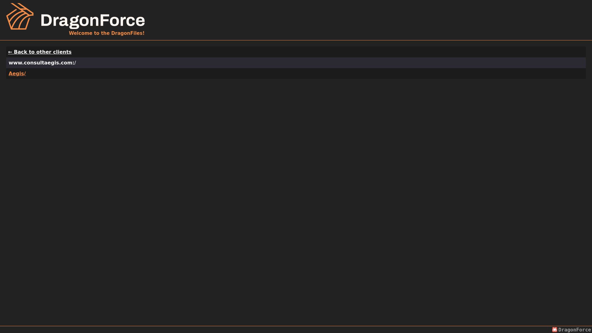Click the root slash after consultaegis.com:

(x=75, y=63)
